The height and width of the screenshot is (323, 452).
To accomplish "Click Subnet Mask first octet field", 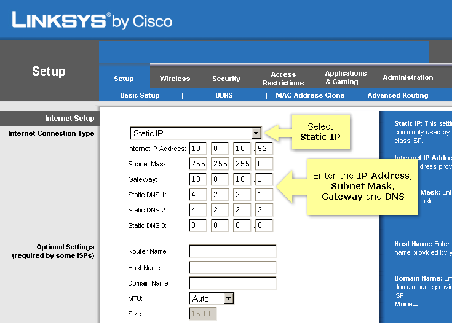I will tap(198, 164).
